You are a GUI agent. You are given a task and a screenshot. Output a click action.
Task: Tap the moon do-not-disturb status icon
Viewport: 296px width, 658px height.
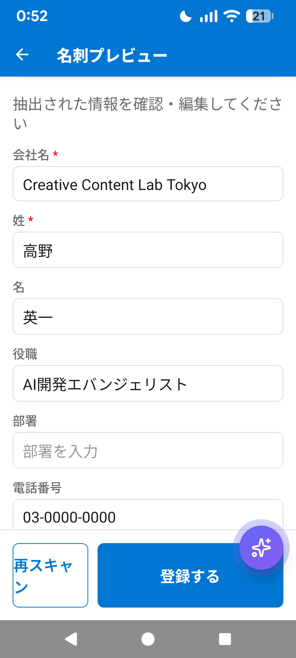[x=186, y=16]
